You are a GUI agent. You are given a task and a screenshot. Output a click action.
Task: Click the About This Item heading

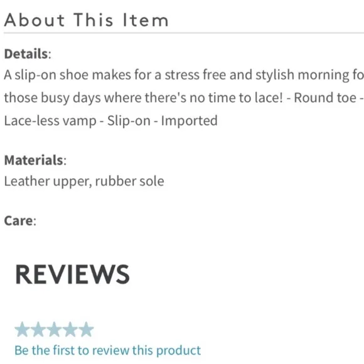86,20
